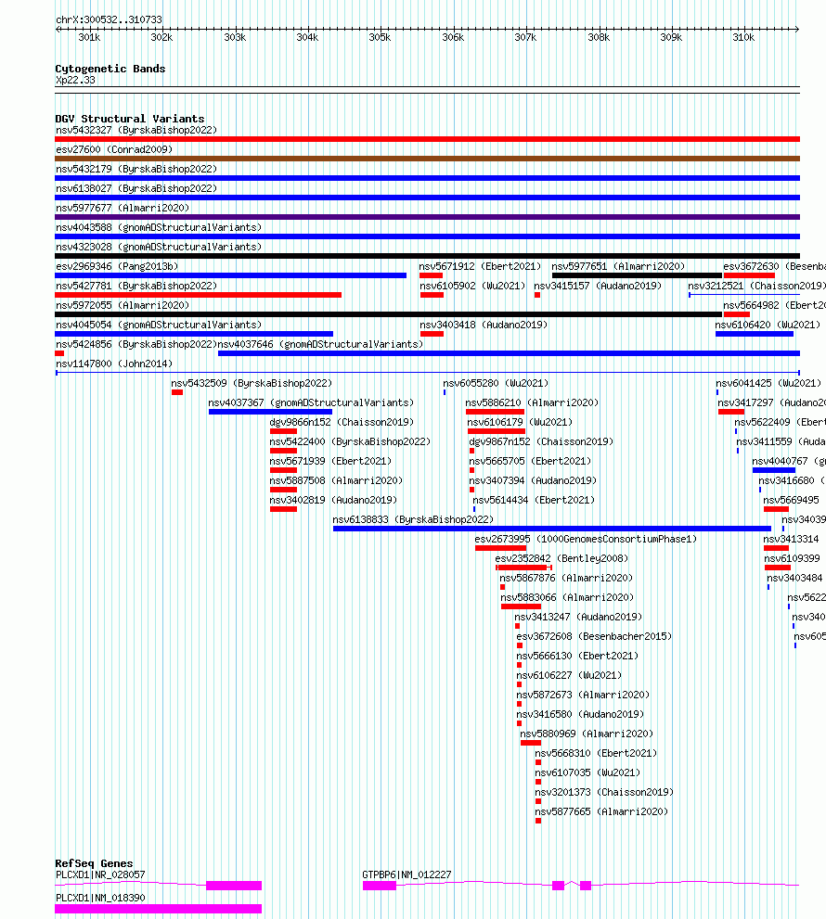826x919 pixels.
Task: Click the RefSeq Genes track title
Action: click(94, 863)
